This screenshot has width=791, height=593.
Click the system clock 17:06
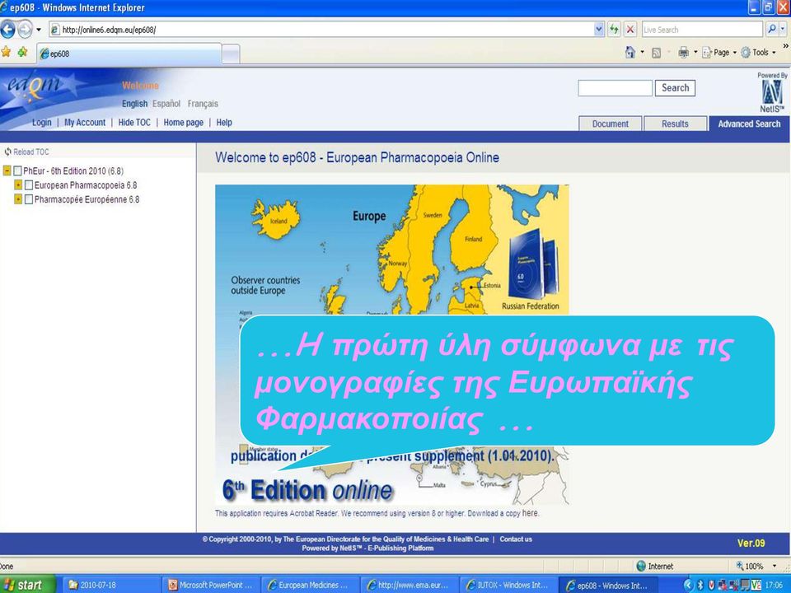pos(774,585)
